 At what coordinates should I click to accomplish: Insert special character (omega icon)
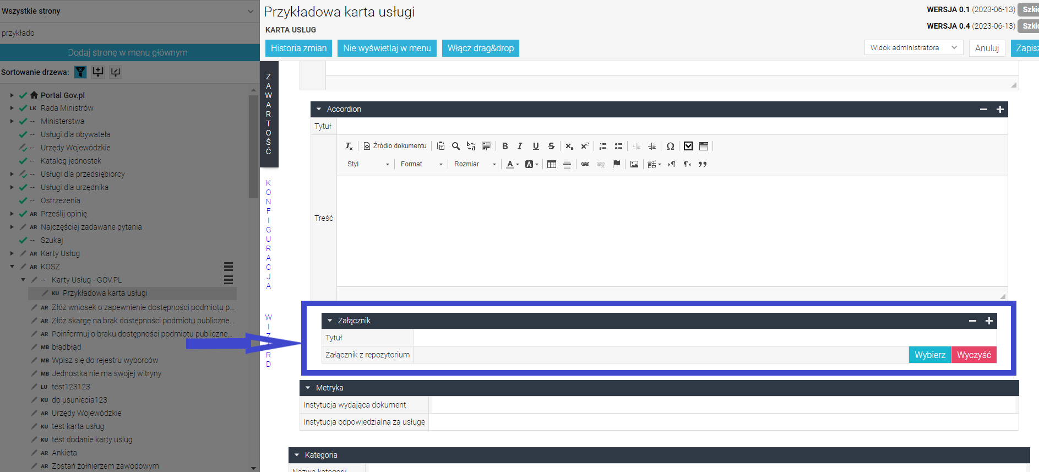670,146
